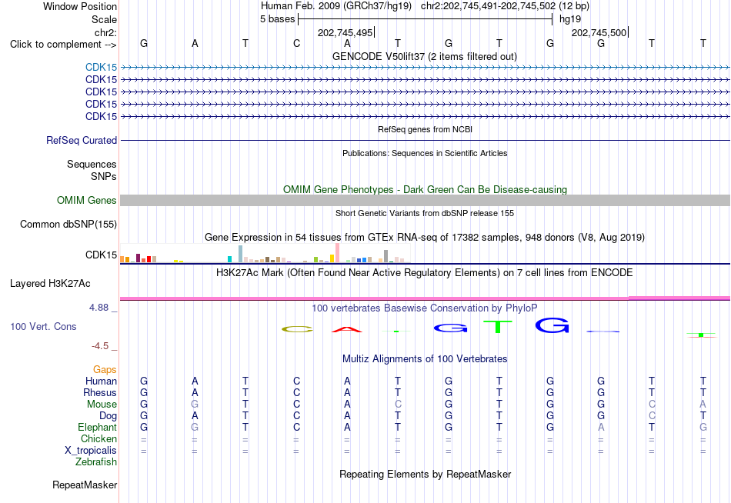Screen dimensions: 731x503
Task: Select the X_tropicalis species row label
Action: click(x=91, y=451)
